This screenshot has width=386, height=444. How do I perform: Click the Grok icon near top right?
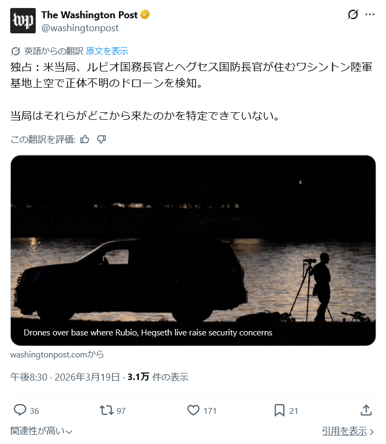[x=353, y=15]
